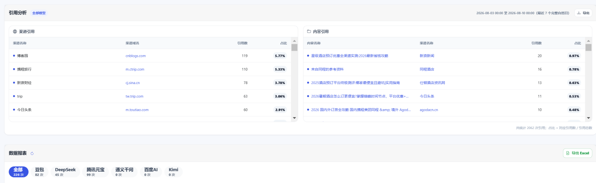Click the agodacn.cn channel link
596x183 pixels.
tap(429, 110)
